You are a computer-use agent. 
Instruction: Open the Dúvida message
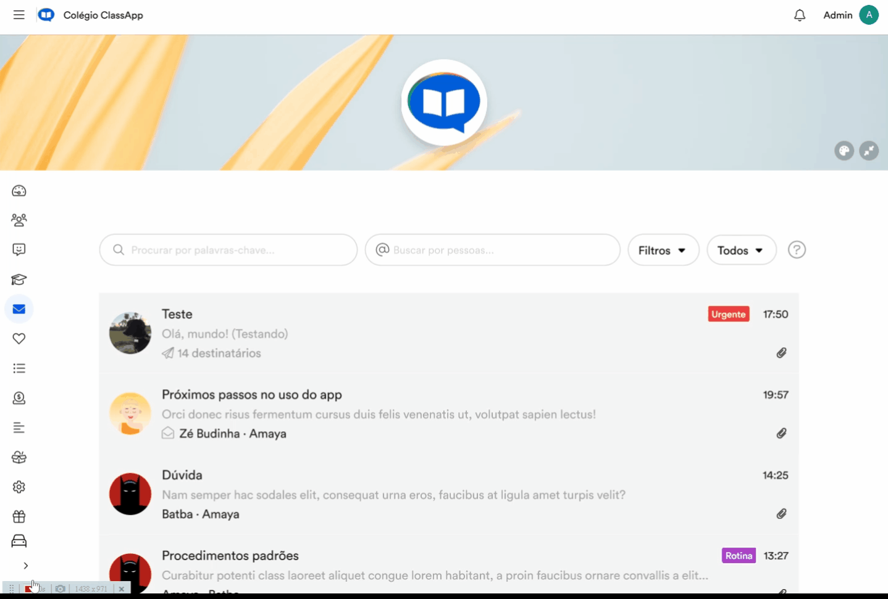pos(449,494)
